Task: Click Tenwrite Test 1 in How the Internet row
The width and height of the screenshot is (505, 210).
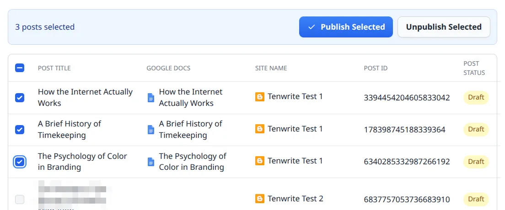Action: [x=295, y=96]
